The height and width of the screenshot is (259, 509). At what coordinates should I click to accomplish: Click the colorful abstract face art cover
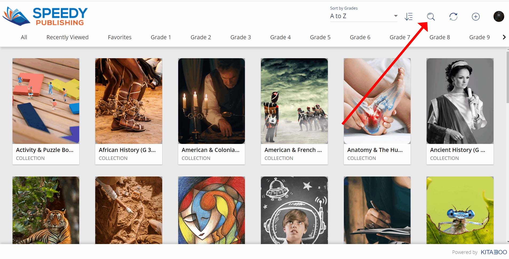point(212,210)
